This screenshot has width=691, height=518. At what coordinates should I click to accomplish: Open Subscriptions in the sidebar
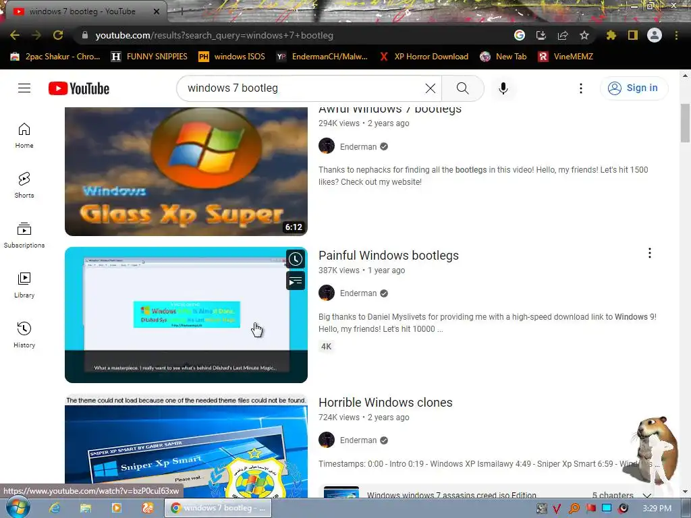(x=24, y=235)
